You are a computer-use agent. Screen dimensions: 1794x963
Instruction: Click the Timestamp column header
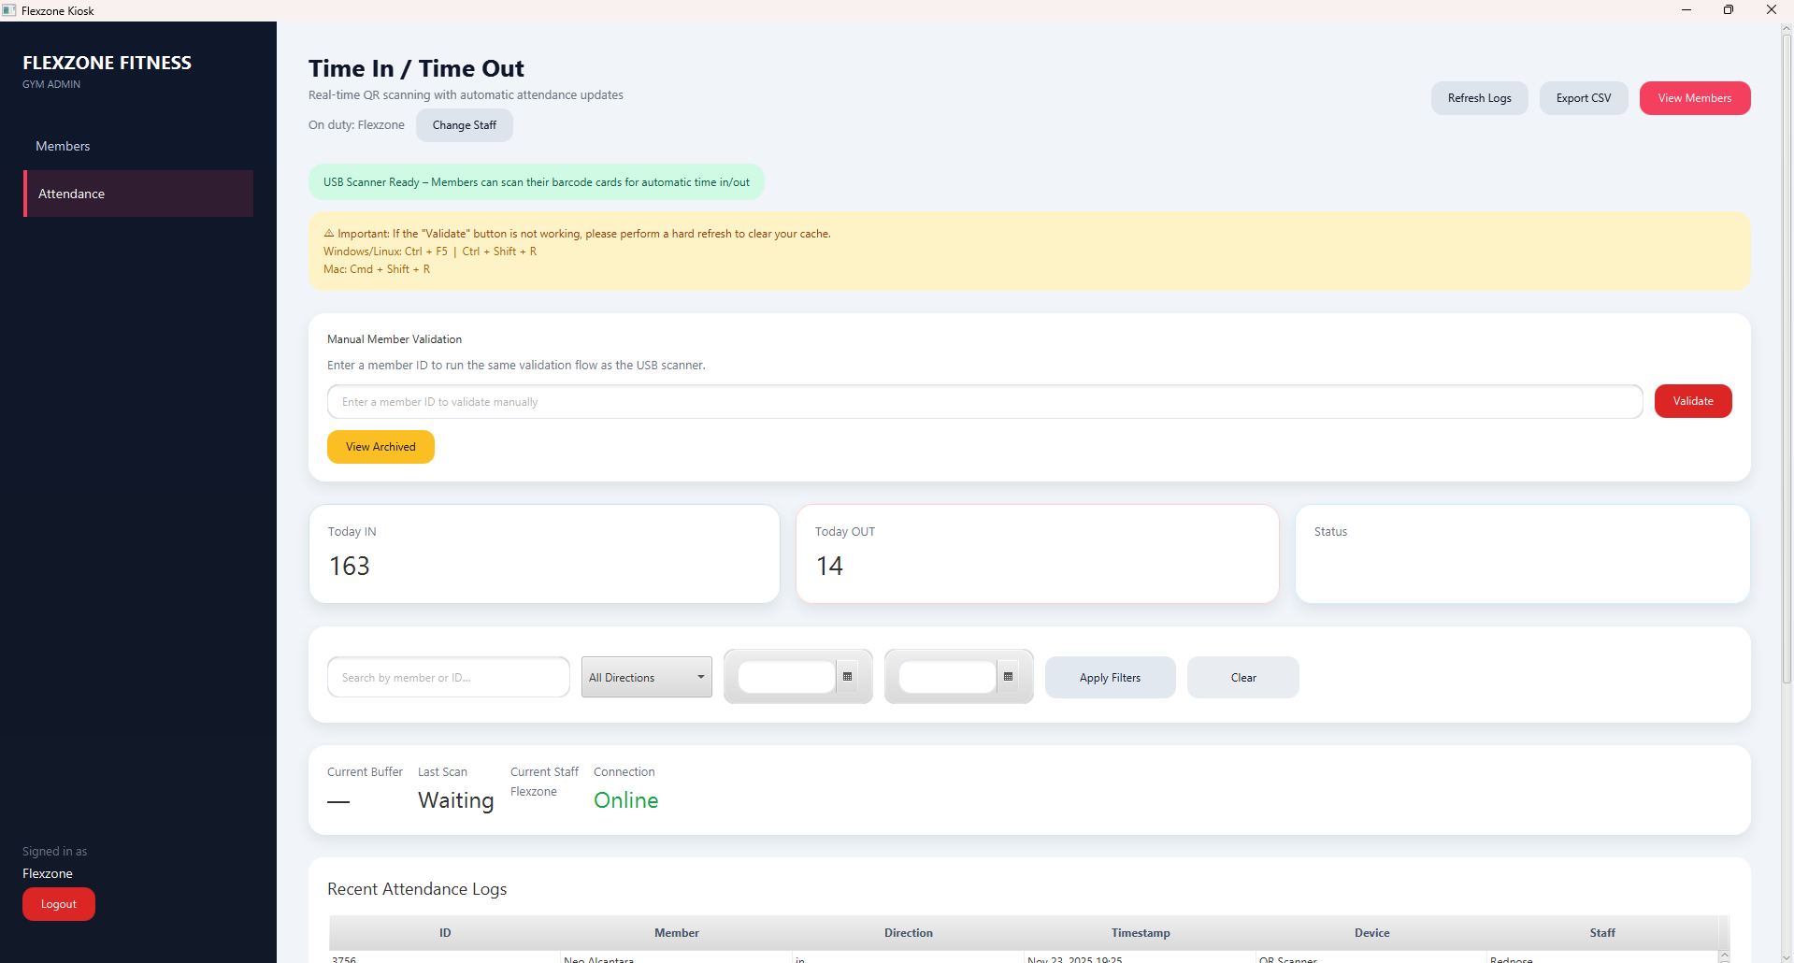coord(1140,932)
